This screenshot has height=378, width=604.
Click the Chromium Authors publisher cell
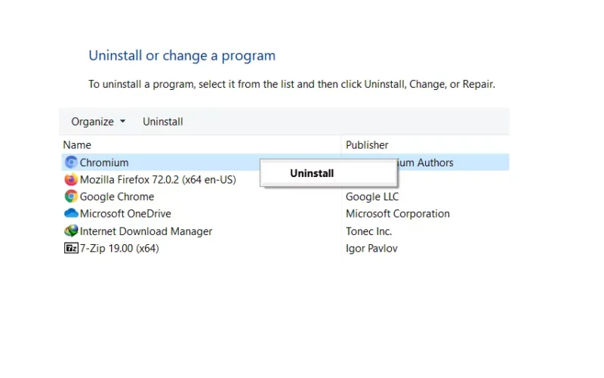pyautogui.click(x=425, y=163)
